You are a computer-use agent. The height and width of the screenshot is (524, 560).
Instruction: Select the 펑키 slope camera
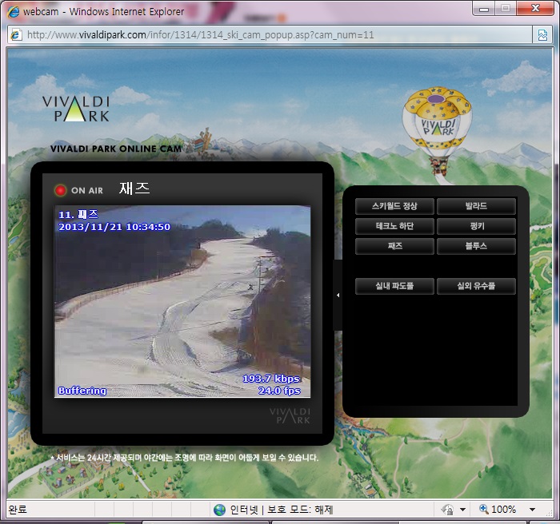(476, 226)
